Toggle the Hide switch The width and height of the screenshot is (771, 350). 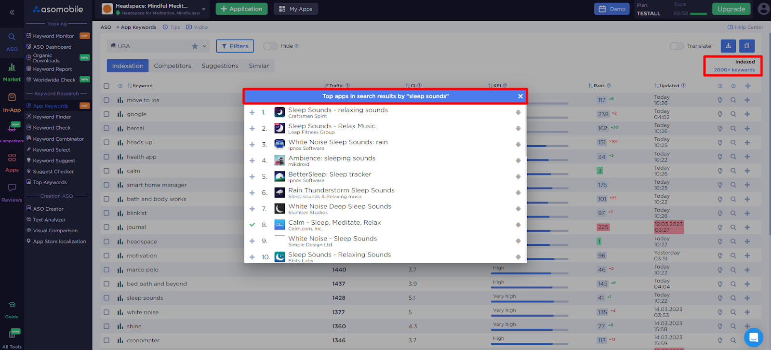pos(270,46)
